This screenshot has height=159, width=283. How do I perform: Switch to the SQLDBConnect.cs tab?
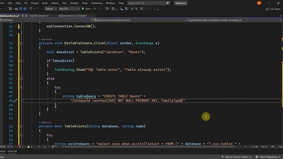[39, 16]
